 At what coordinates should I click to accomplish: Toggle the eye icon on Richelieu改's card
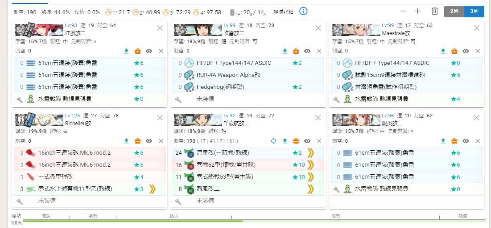tap(149, 141)
